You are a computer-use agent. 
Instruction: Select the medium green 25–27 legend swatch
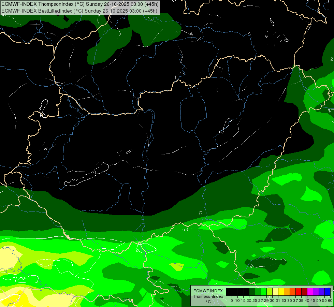pos(258,292)
